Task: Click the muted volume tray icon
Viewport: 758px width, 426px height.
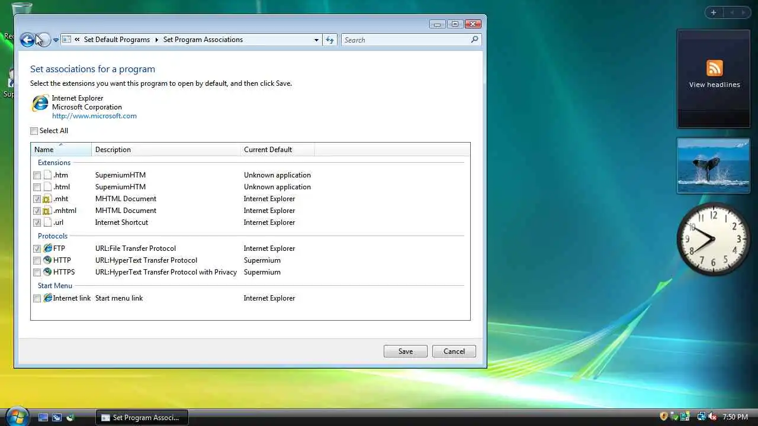Action: pyautogui.click(x=712, y=417)
